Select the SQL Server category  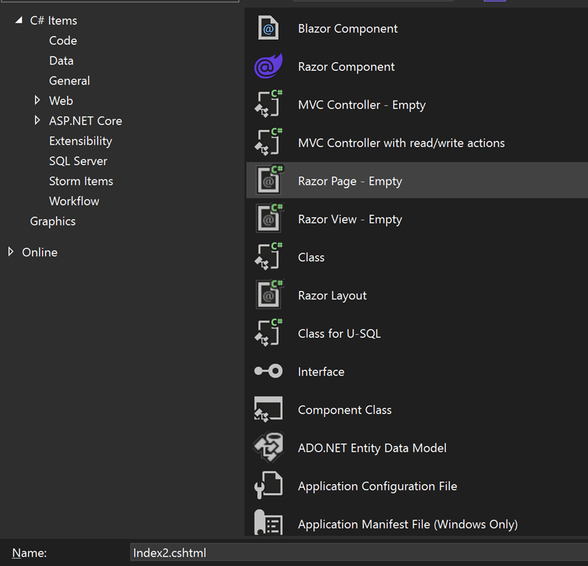(x=78, y=161)
